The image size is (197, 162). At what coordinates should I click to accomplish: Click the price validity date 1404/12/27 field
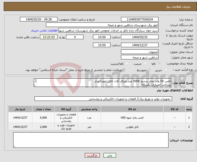pyautogui.click(x=139, y=45)
